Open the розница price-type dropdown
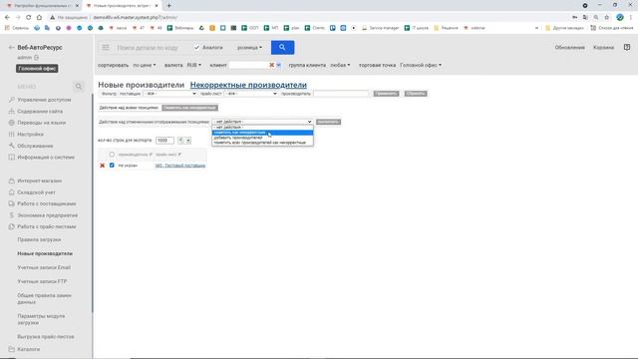This screenshot has height=359, width=638. pos(249,48)
